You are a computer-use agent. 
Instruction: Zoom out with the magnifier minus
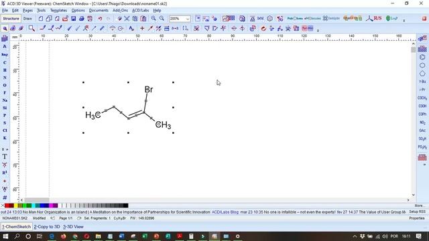(162, 19)
